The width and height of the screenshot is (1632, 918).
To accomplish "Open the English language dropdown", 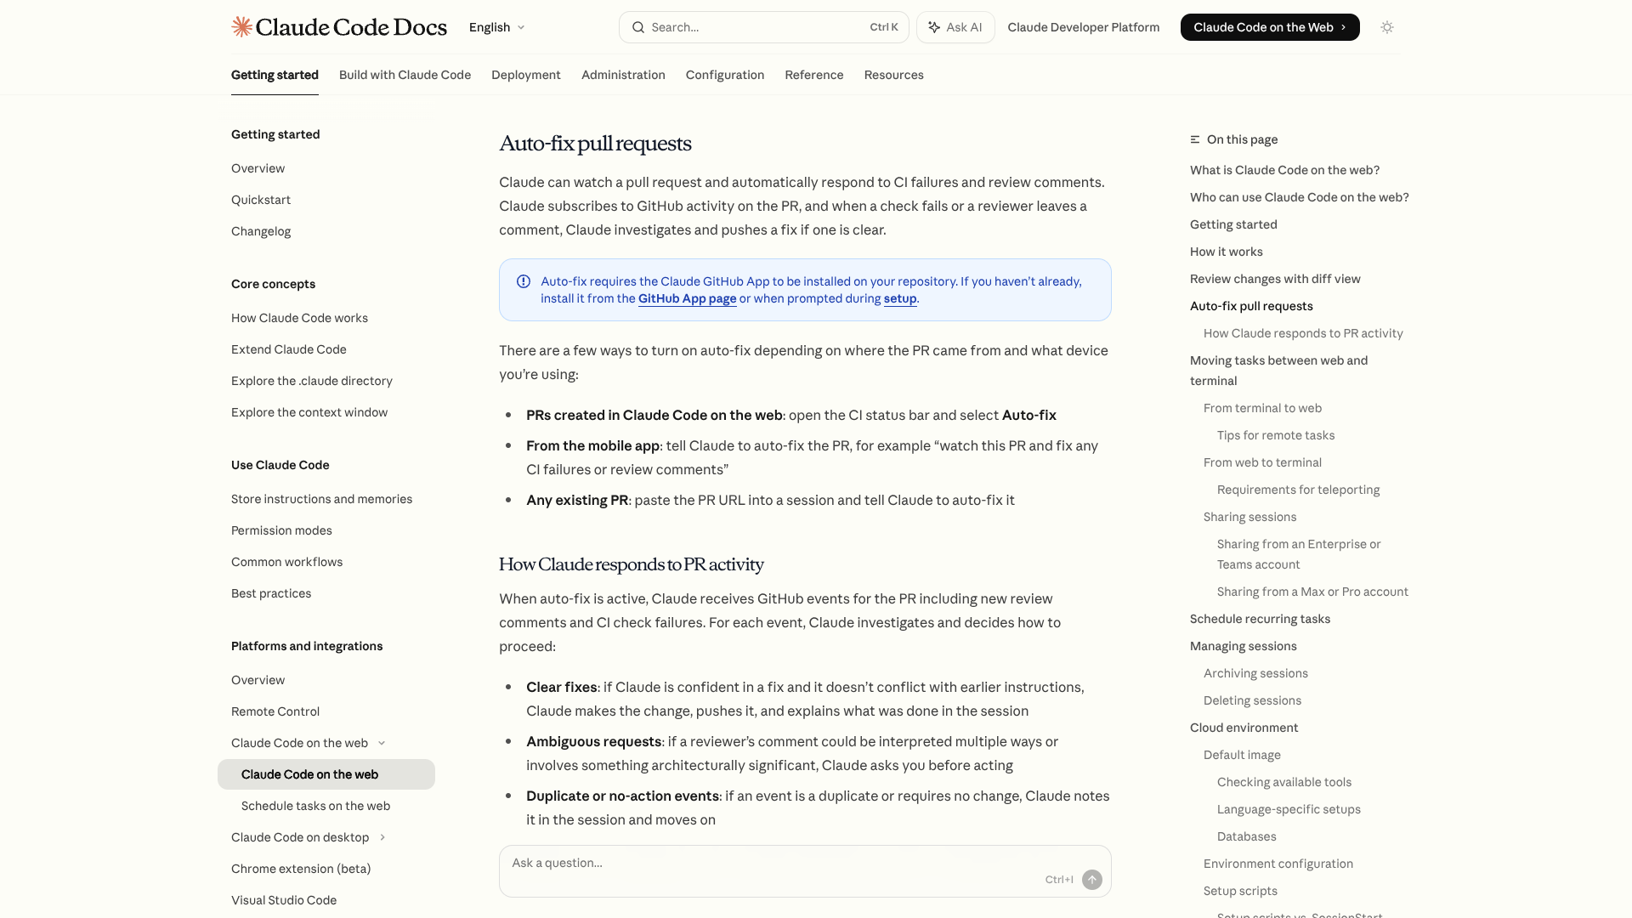I will pyautogui.click(x=497, y=27).
